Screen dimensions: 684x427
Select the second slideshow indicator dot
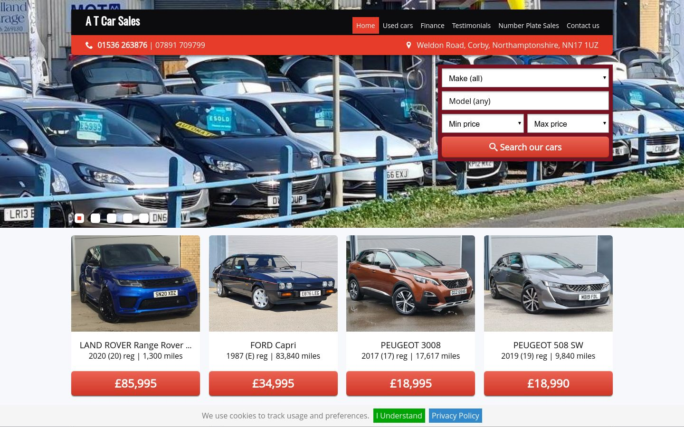[95, 218]
